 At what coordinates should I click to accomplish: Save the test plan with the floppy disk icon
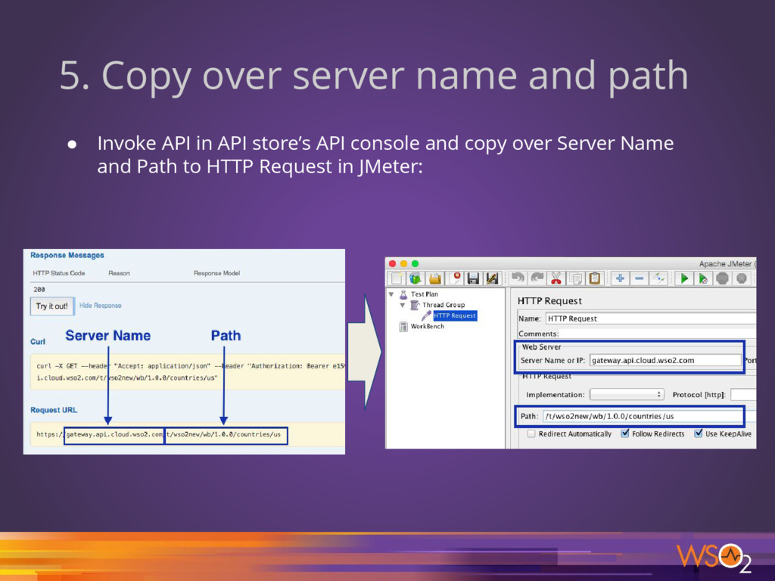click(473, 278)
